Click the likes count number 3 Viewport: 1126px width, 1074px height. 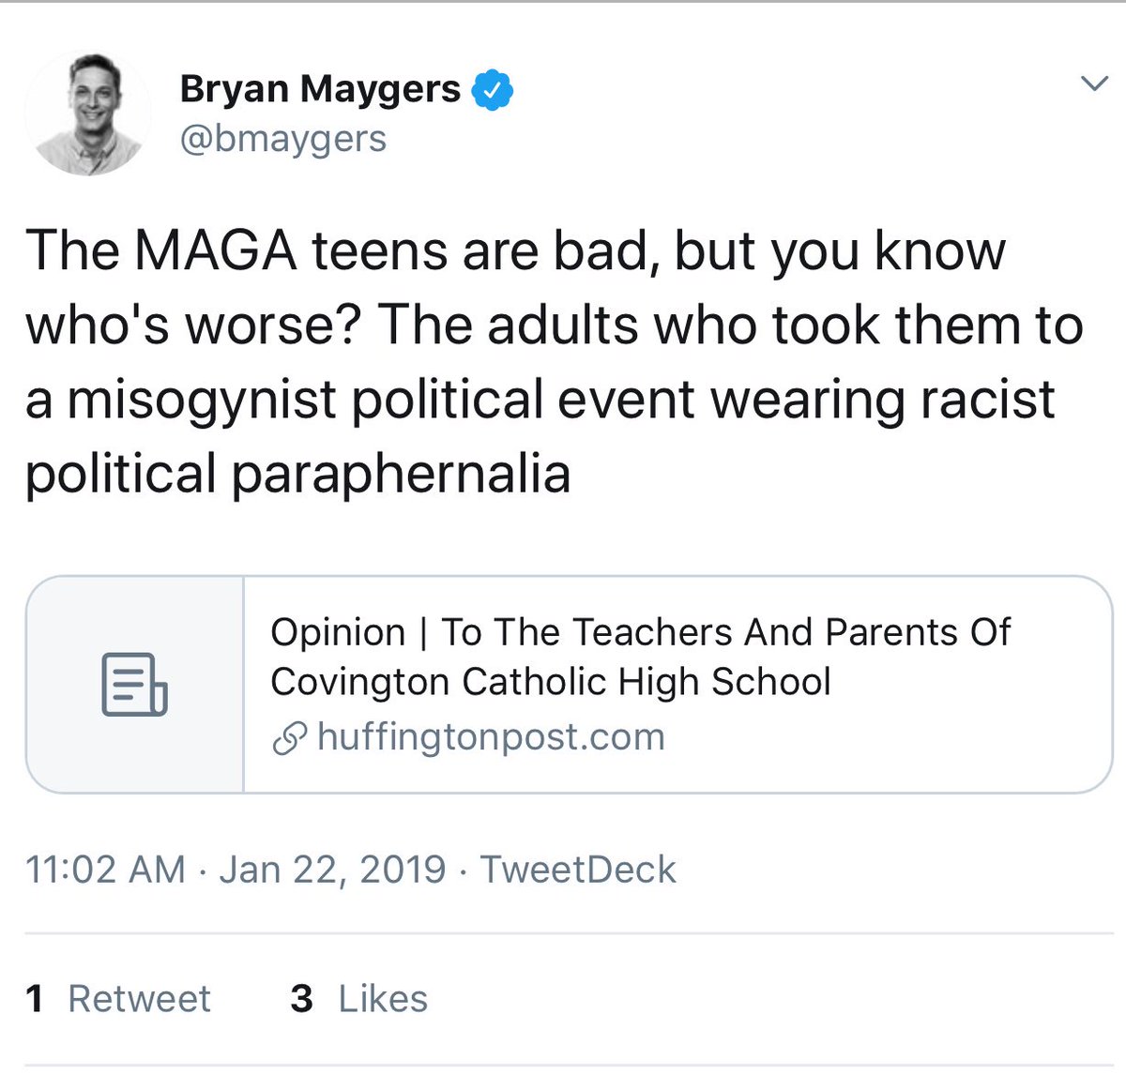[301, 999]
